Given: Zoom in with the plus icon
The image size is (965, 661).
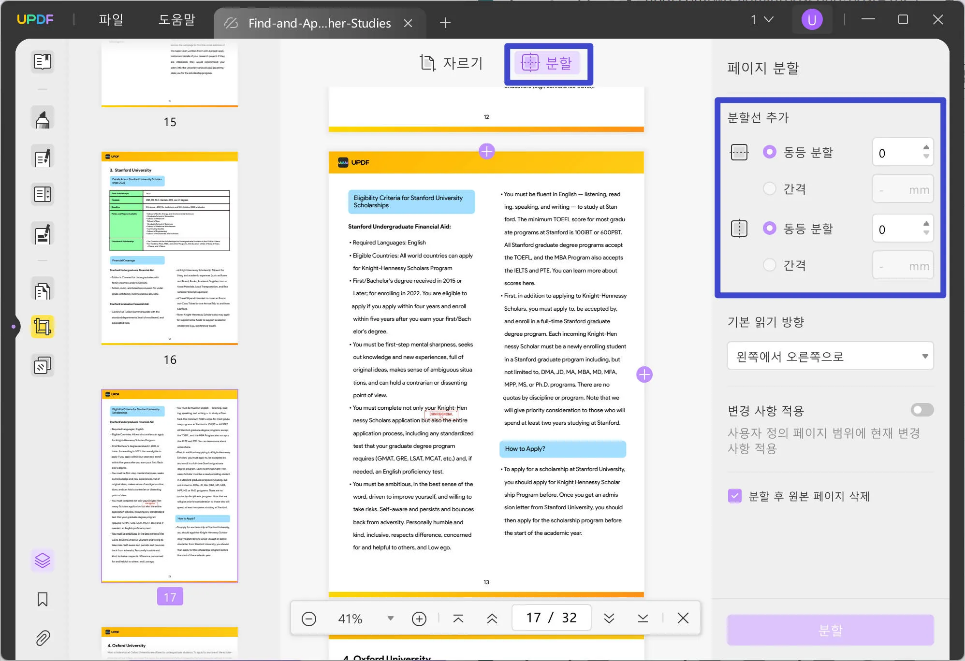Looking at the screenshot, I should [419, 618].
